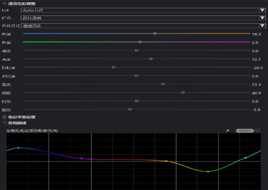
Task: Select the magenta point on the hue curve
Action: (x=81, y=158)
